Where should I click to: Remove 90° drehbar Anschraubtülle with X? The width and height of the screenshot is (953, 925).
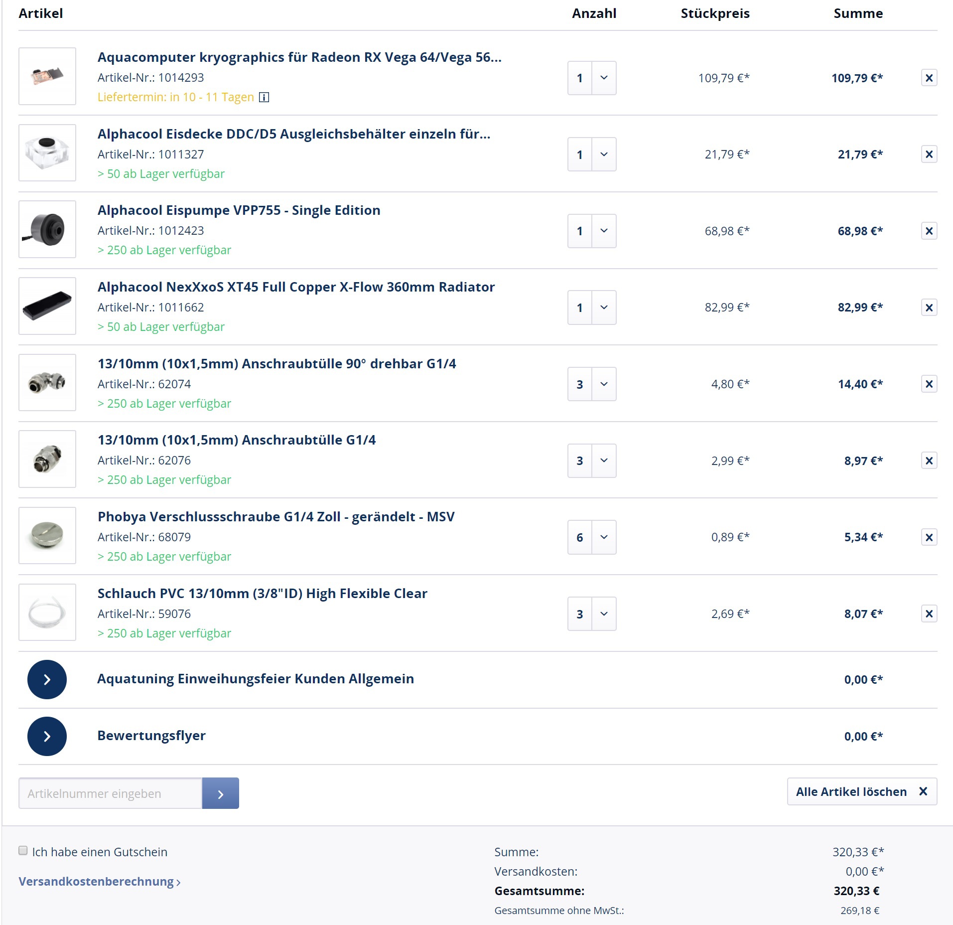929,384
